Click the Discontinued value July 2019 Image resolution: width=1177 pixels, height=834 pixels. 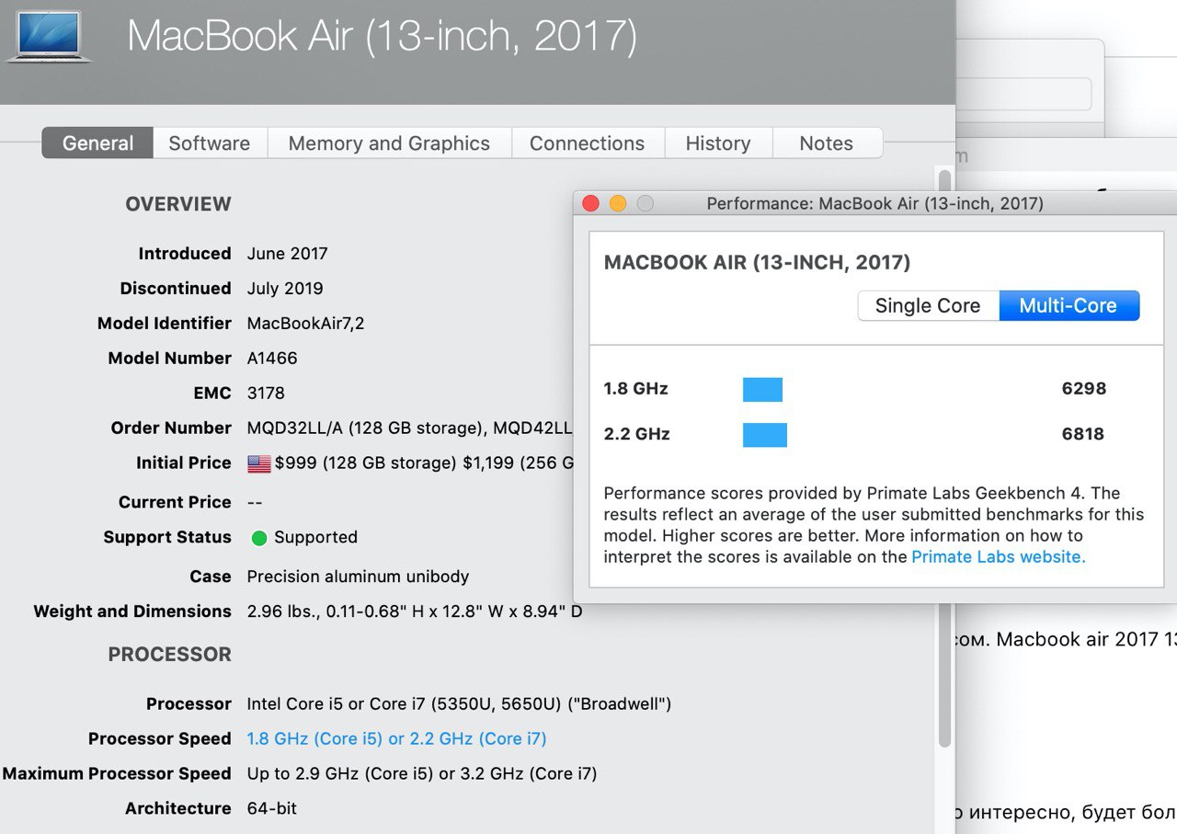click(285, 289)
